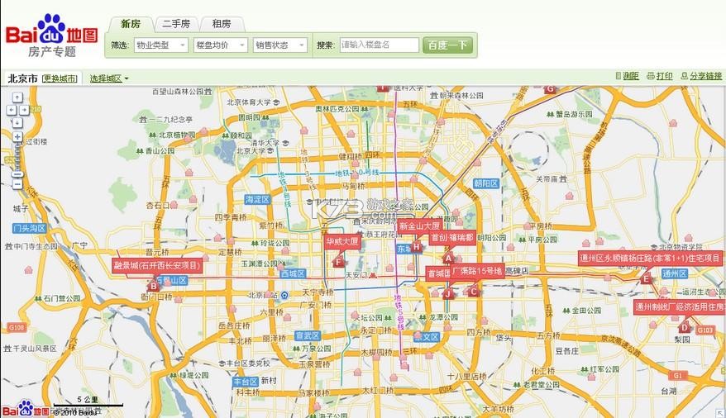This screenshot has width=726, height=418.
Task: Zoom in using the plus button
Action: coord(17,137)
